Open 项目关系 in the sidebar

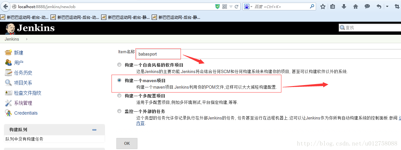point(23,83)
